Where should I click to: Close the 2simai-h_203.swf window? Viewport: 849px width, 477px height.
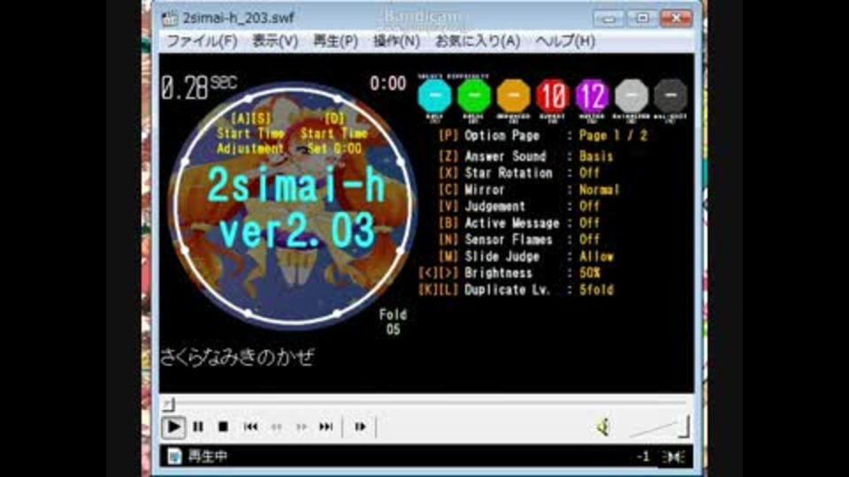(677, 19)
